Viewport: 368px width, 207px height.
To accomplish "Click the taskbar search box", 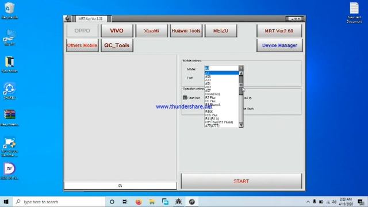I will click(59, 202).
